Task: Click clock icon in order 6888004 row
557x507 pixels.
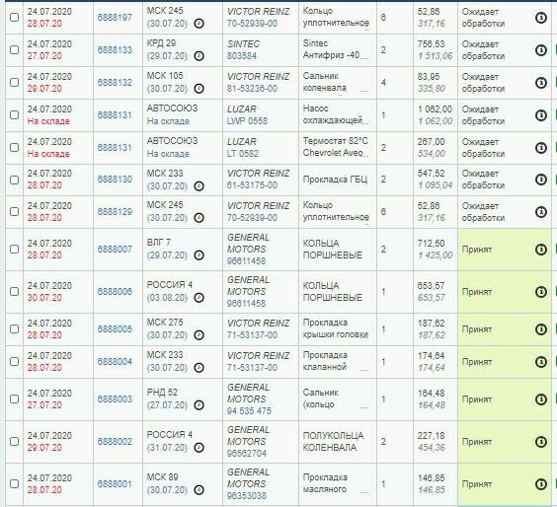Action: point(199,368)
